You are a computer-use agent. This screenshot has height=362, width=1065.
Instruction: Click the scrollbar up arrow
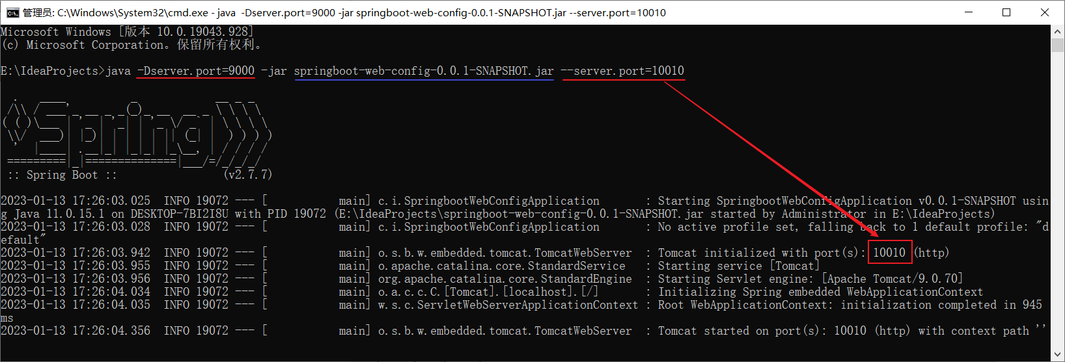click(1058, 31)
